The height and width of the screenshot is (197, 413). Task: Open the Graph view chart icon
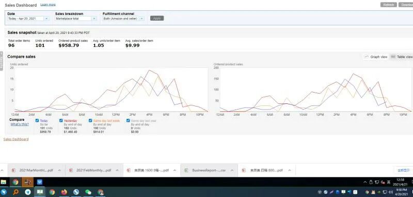(x=366, y=57)
